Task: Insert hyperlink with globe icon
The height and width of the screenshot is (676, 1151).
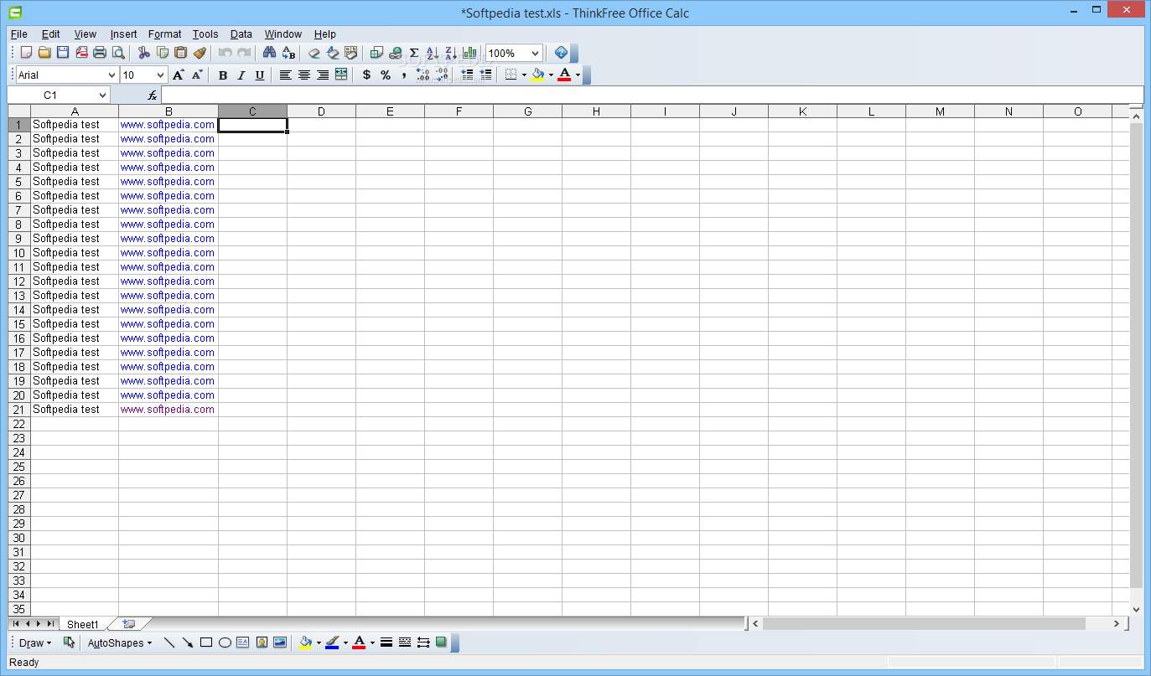Action: click(x=396, y=53)
